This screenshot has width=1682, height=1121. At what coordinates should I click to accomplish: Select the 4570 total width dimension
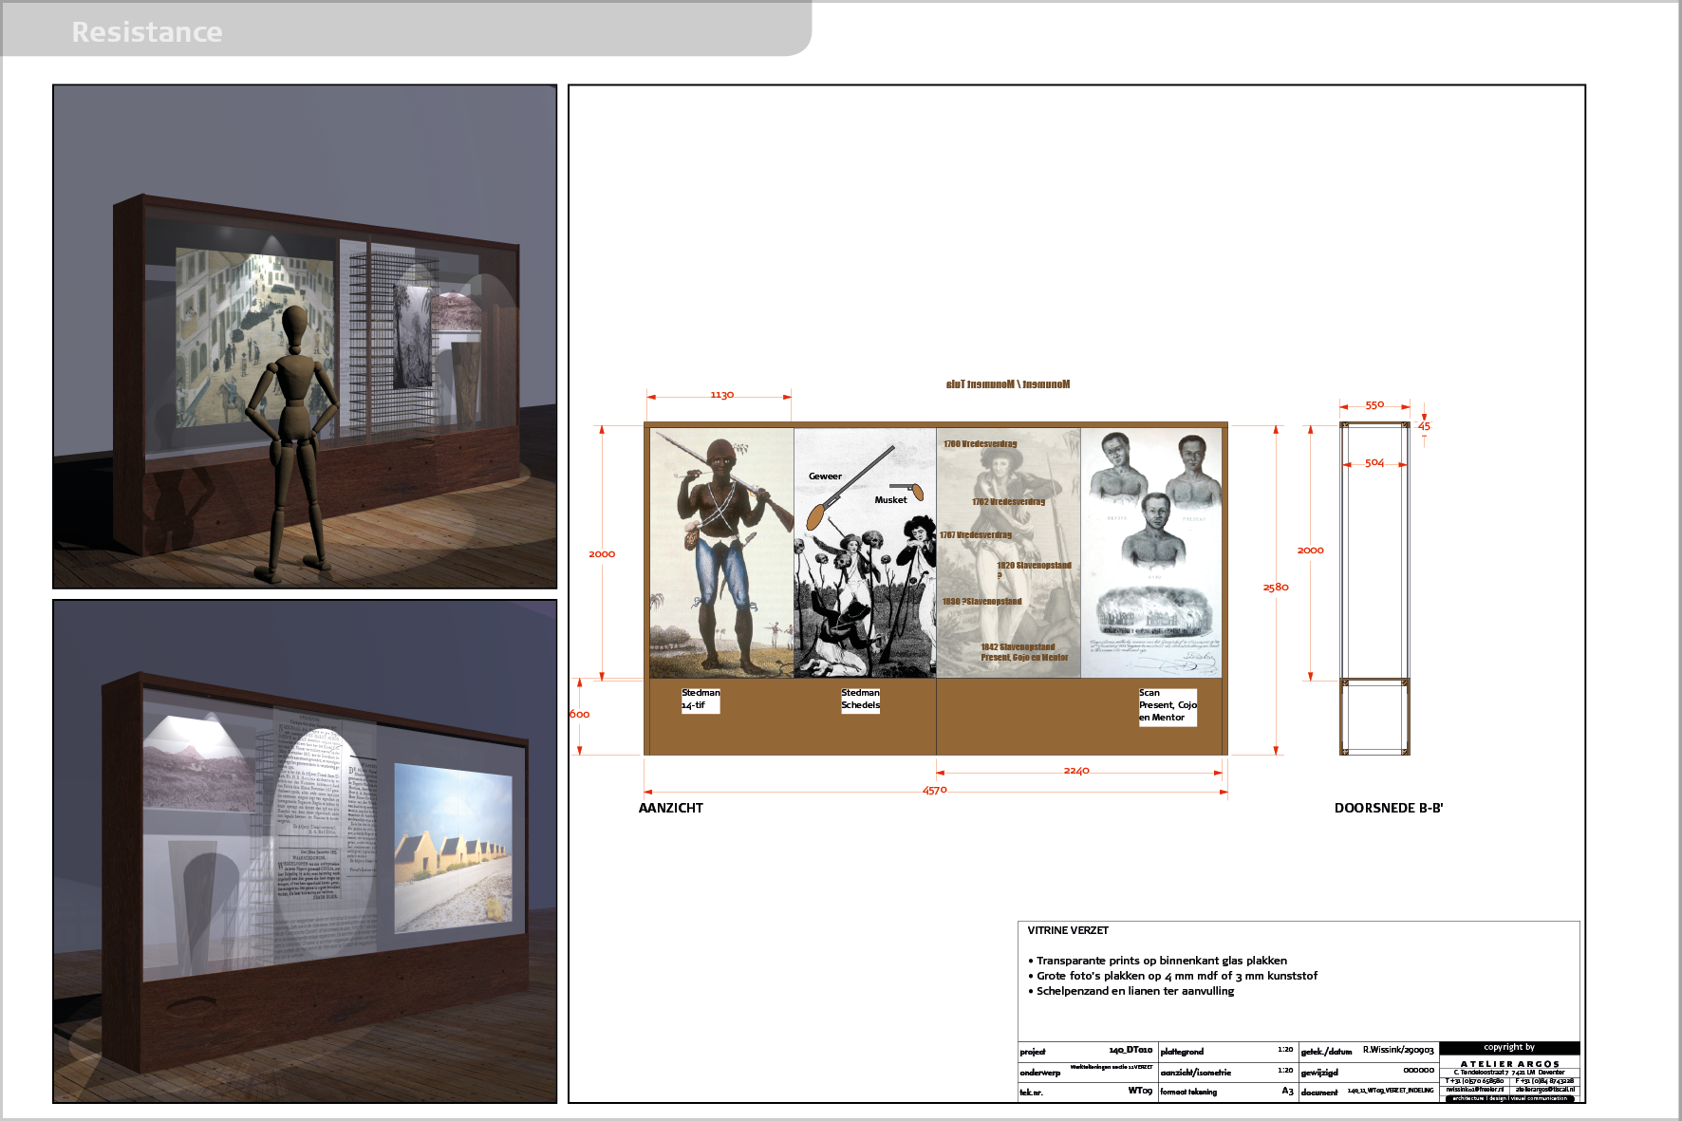click(x=935, y=790)
